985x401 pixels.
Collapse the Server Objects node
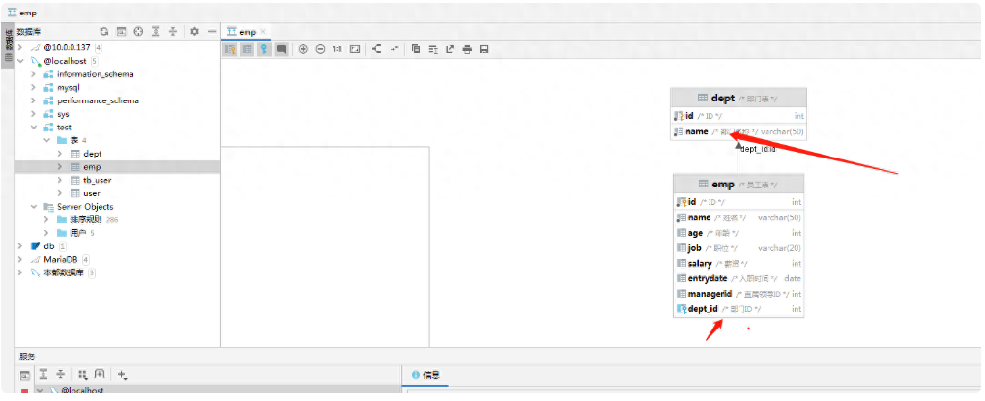(x=34, y=207)
